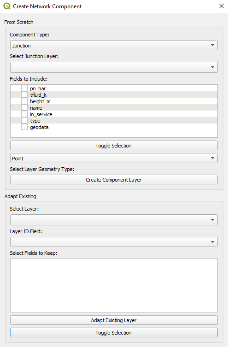Image resolution: width=228 pixels, height=347 pixels.
Task: Tick the tfluid_k field checkbox
Action: [24, 95]
